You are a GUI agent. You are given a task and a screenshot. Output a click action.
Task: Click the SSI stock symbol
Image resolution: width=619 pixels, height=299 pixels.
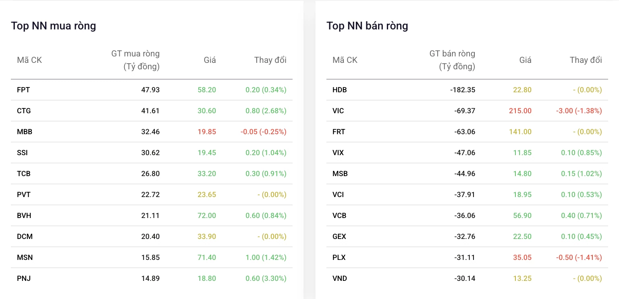[22, 153]
